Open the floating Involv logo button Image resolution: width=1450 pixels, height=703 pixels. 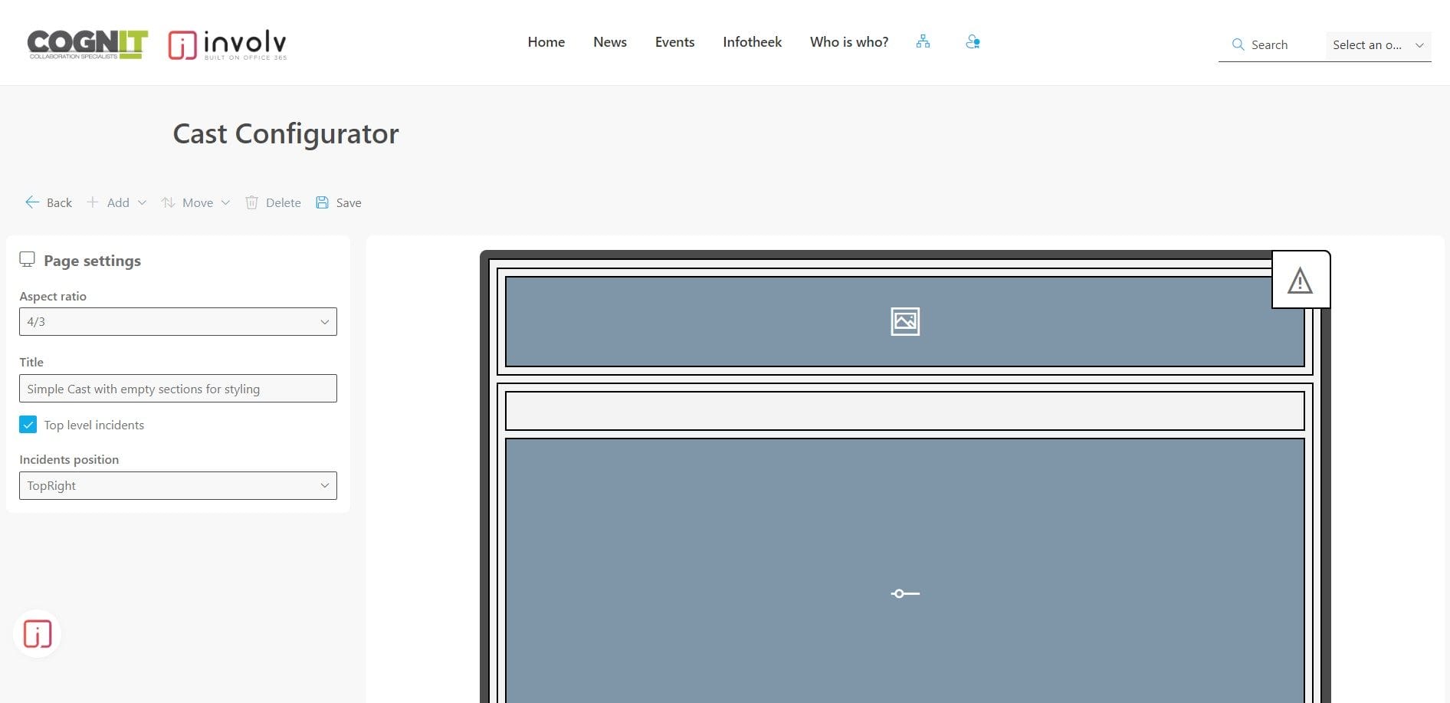38,634
